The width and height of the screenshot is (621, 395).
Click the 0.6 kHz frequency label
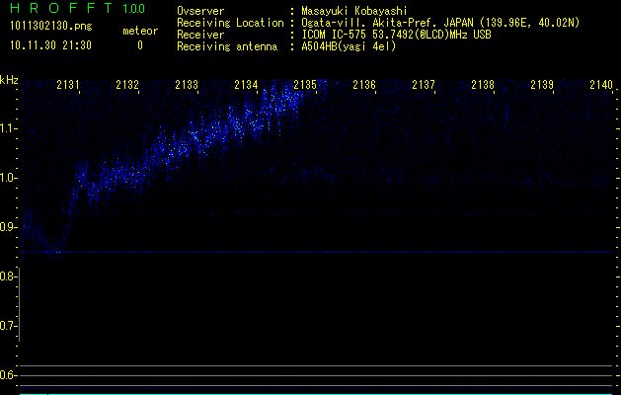(8, 375)
